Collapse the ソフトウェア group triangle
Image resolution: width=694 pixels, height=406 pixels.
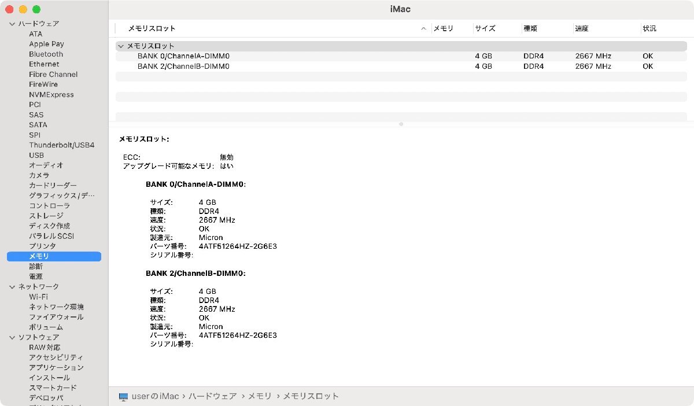tap(12, 337)
